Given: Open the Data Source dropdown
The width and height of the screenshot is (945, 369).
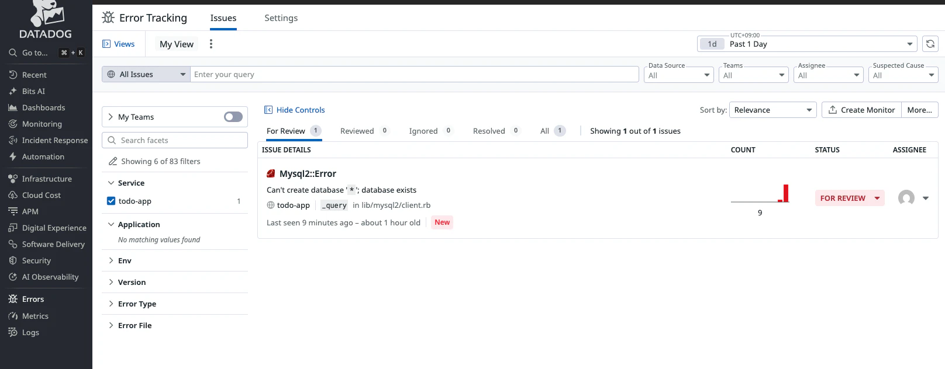Looking at the screenshot, I should click(x=678, y=75).
